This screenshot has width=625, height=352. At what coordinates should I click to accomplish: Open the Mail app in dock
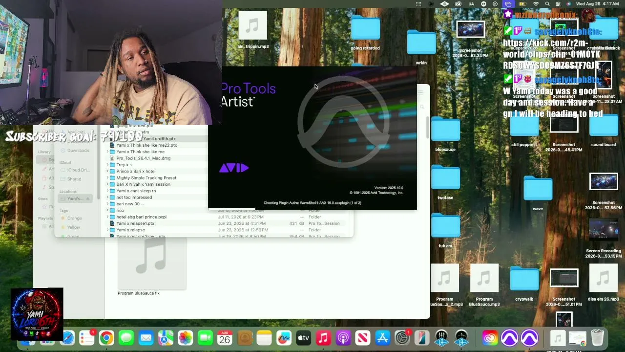[146, 338]
